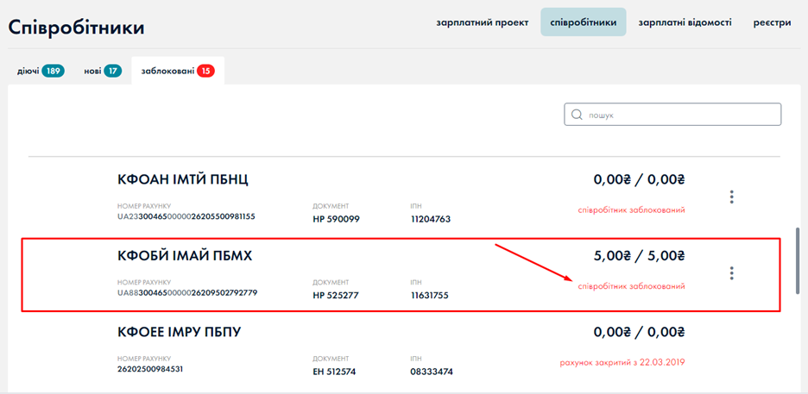The image size is (808, 394).
Task: Click account number ending 9502792779
Action: (187, 293)
